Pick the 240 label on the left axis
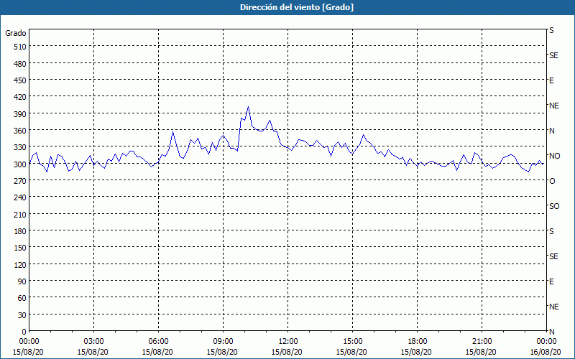The image size is (575, 359). click(x=20, y=197)
